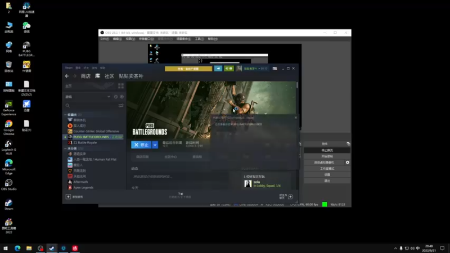Open the File menu in OBS

[105, 39]
